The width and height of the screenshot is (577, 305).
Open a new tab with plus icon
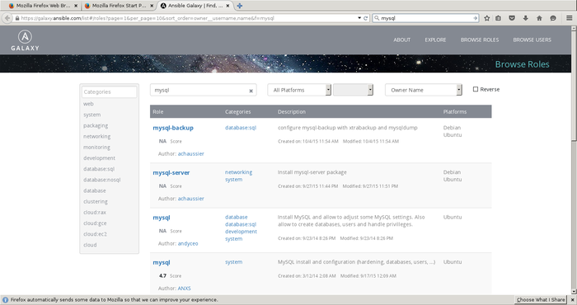coord(240,6)
